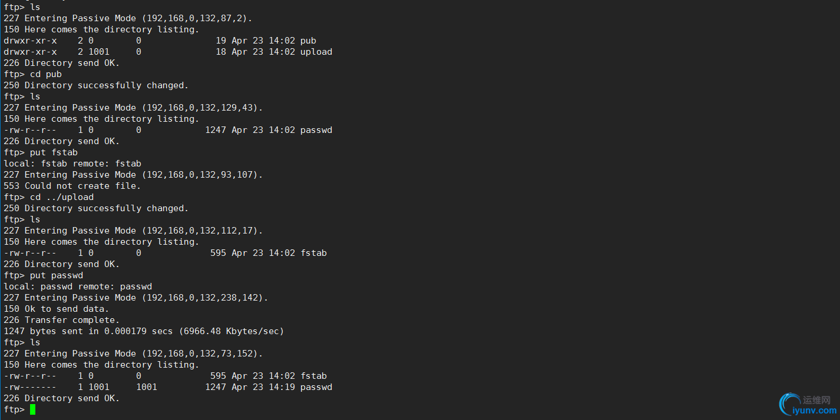Click Passive Mode line ending in 238,142

(x=136, y=298)
